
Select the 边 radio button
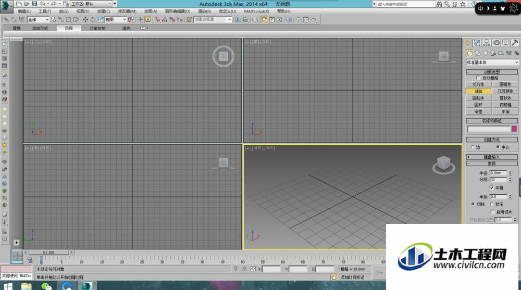473,147
